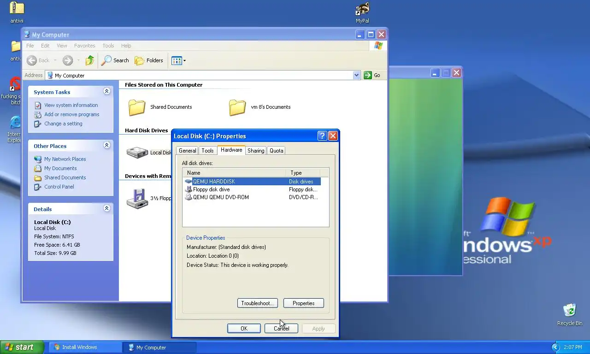This screenshot has width=590, height=354.
Task: Collapse the Details panel
Action: (x=106, y=208)
